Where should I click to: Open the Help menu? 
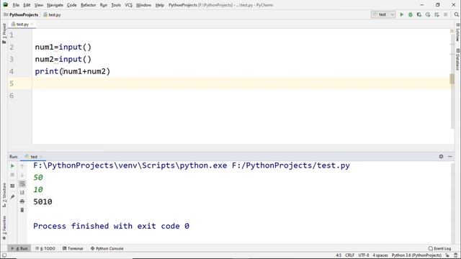[x=160, y=5]
